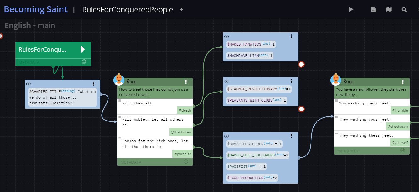Select 'How to treat those that do not join us' text

[x=154, y=92]
